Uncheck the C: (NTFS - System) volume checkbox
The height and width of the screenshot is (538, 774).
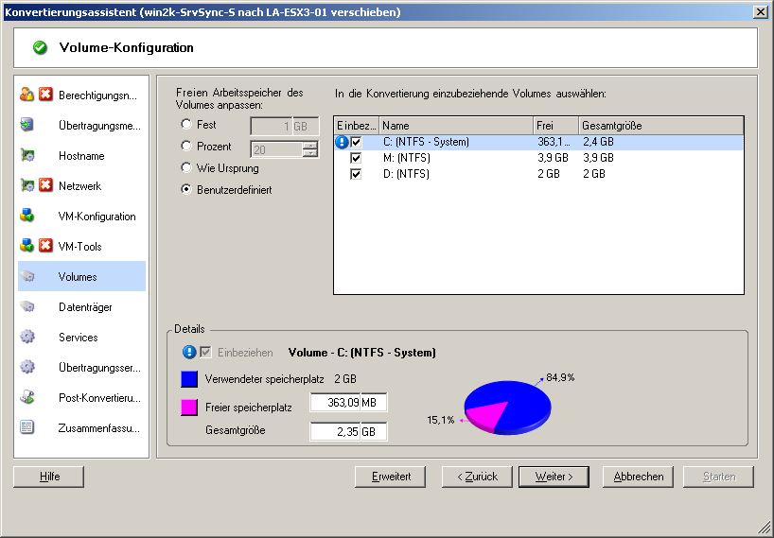(356, 142)
